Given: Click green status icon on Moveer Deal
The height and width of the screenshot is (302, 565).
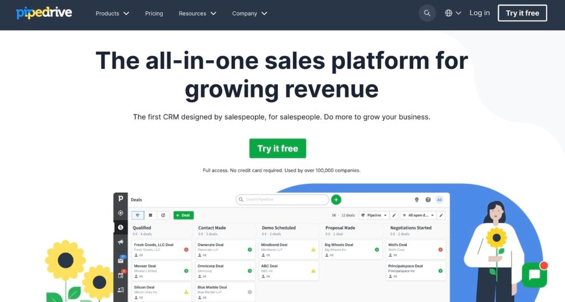Looking at the screenshot, I should [186, 271].
